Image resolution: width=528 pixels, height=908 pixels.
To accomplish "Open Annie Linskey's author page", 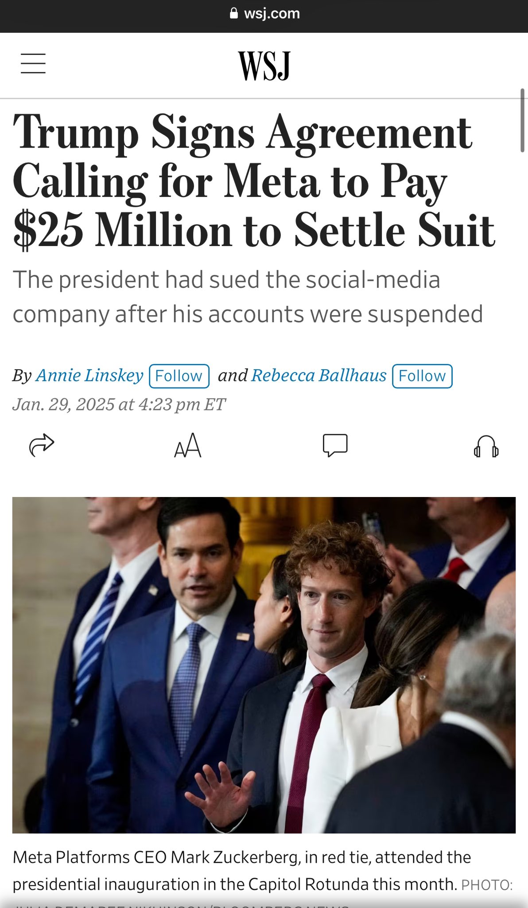I will click(89, 376).
